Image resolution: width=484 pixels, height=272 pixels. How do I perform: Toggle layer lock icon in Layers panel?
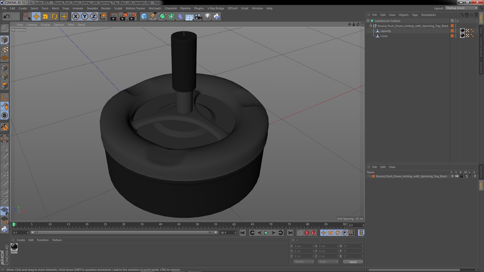tap(470, 176)
